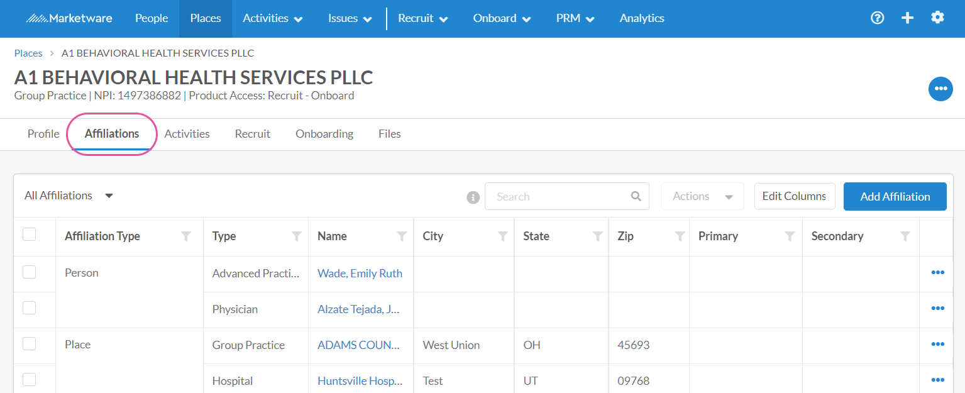Go to Places in top navigation
965x393 pixels.
[x=206, y=18]
